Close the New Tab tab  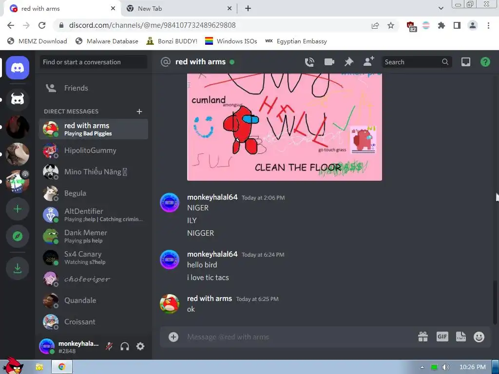230,9
